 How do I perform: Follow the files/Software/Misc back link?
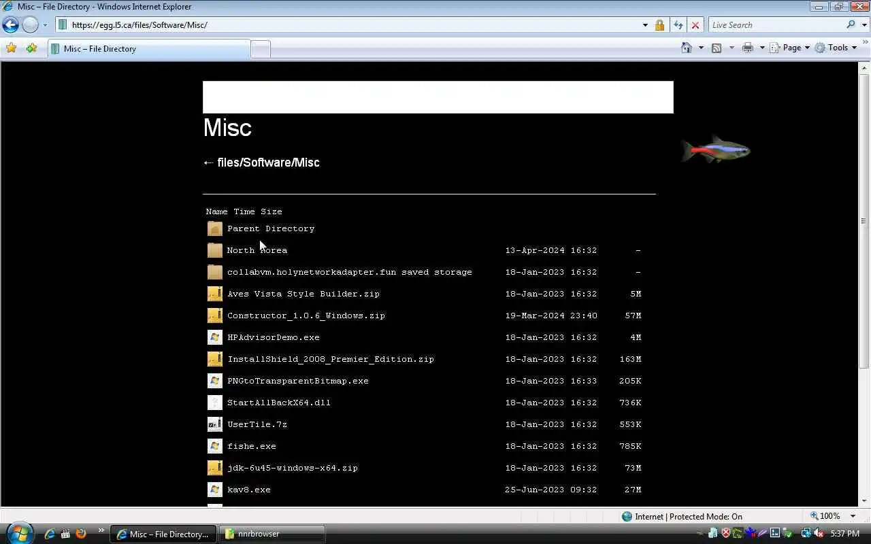(x=261, y=163)
